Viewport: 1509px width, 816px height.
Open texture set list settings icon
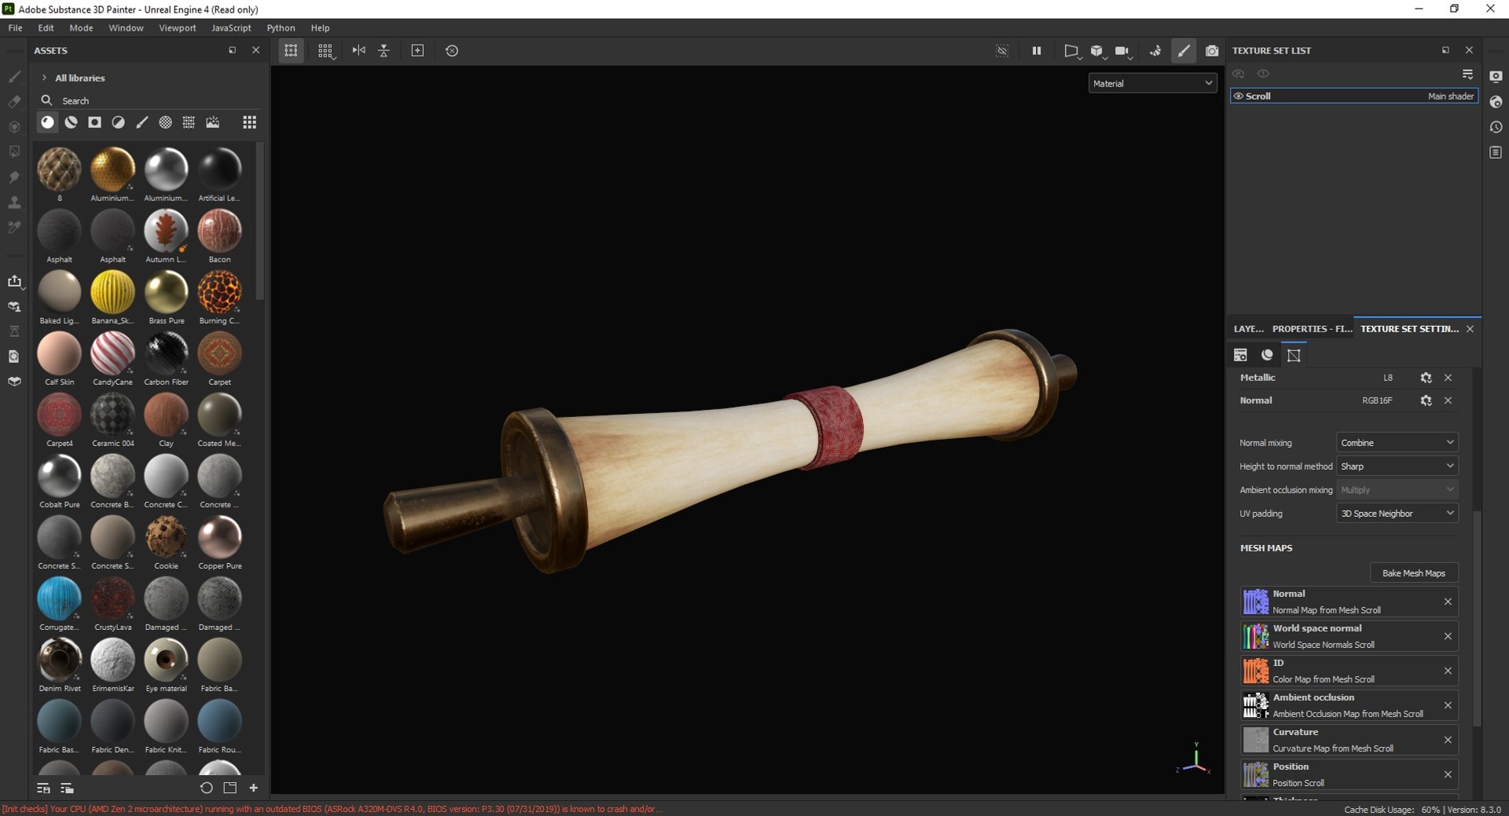pyautogui.click(x=1467, y=74)
